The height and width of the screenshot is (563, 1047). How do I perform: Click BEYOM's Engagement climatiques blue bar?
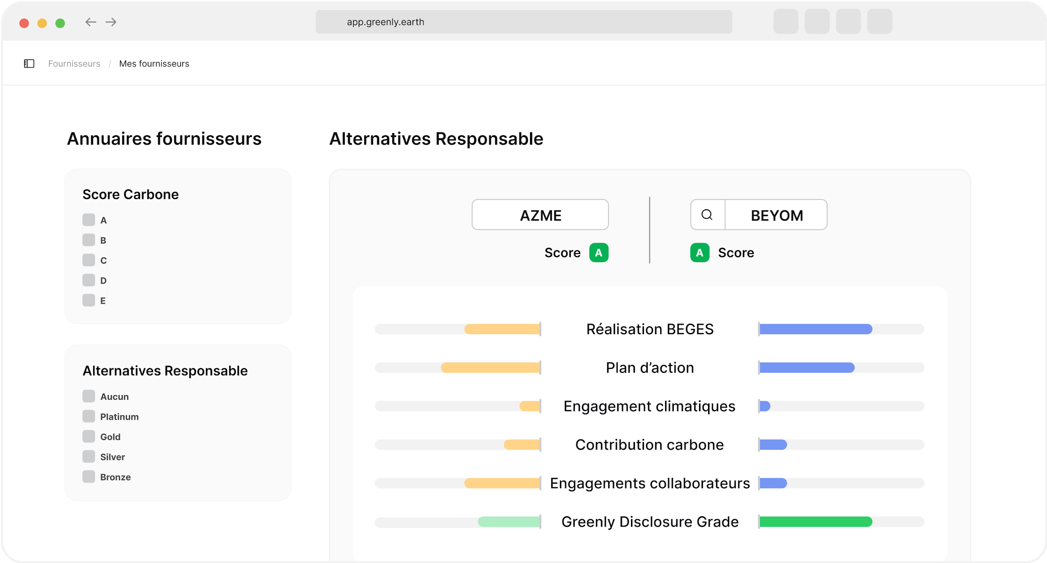pyautogui.click(x=765, y=406)
